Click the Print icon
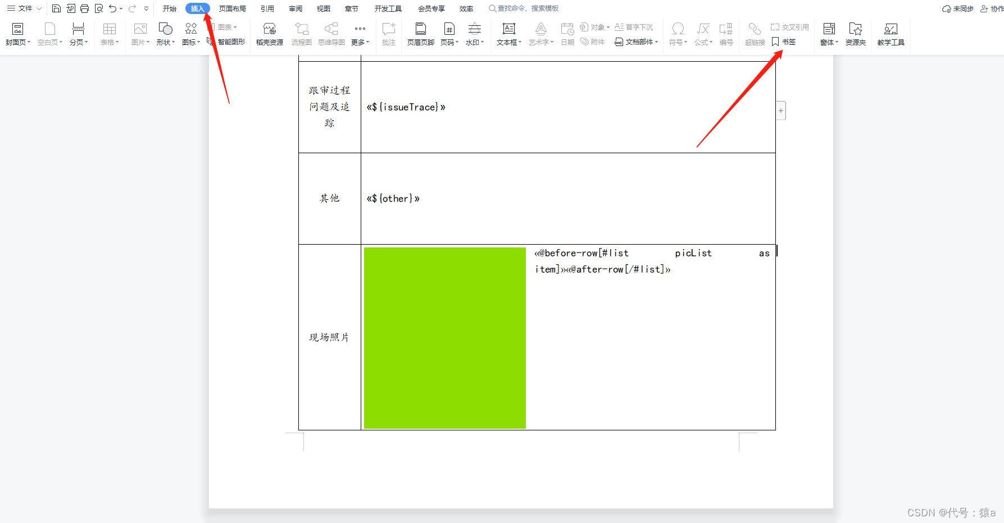Viewport: 1004px width, 523px height. click(85, 8)
